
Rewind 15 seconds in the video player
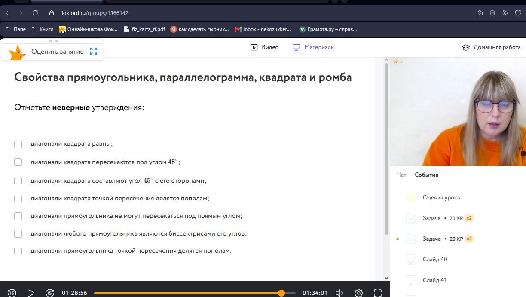pyautogui.click(x=12, y=293)
